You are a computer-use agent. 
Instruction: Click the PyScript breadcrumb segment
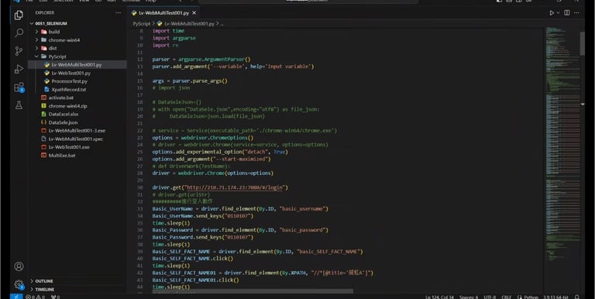point(142,23)
